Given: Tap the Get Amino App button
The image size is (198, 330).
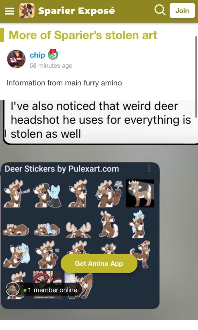Looking at the screenshot, I should point(99,263).
